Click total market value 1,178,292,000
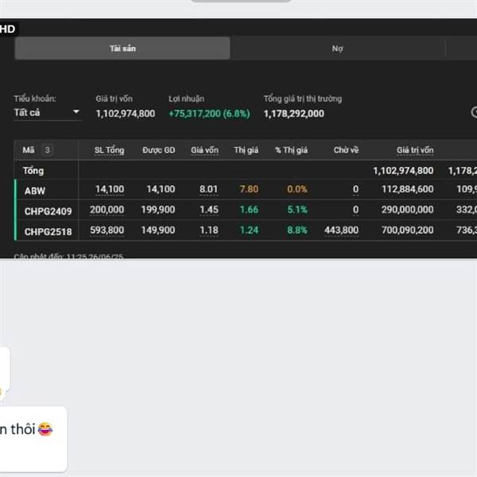477x477 pixels. coord(294,114)
